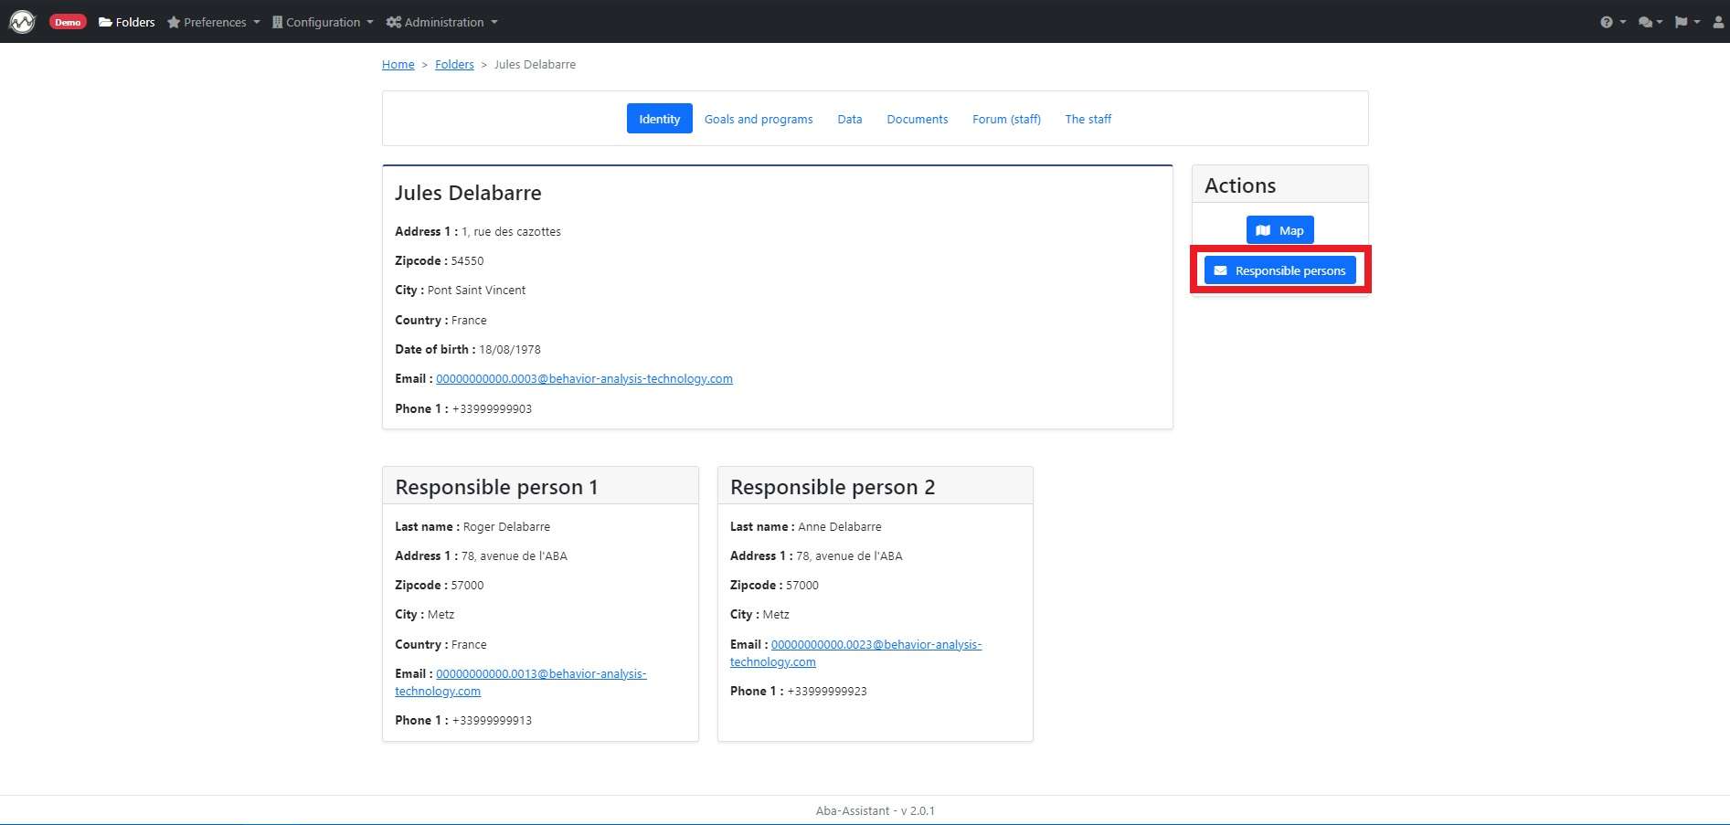This screenshot has width=1730, height=825.
Task: Open Anne Delabarre's email address link
Action: pos(855,653)
